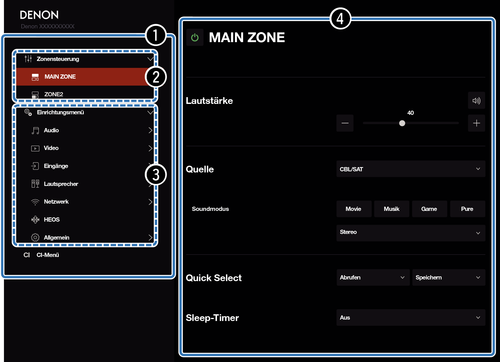
Task: Choose the Pure sound mode
Action: [467, 209]
